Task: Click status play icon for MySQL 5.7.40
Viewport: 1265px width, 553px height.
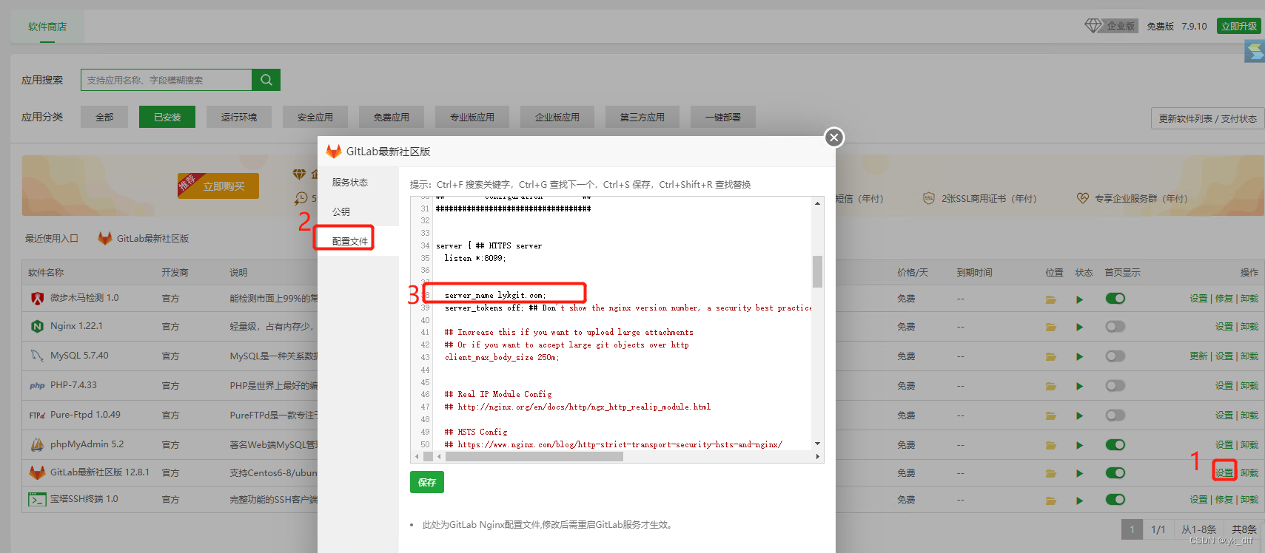Action: click(1080, 357)
